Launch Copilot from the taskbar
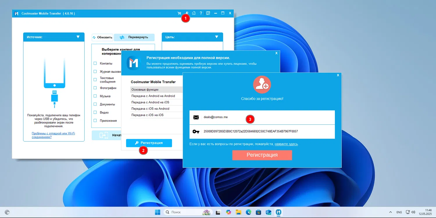 pos(228,212)
